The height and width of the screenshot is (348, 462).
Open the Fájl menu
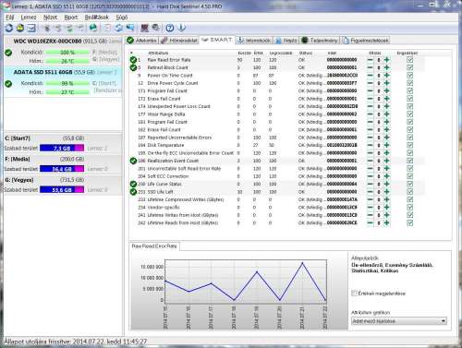[10, 18]
